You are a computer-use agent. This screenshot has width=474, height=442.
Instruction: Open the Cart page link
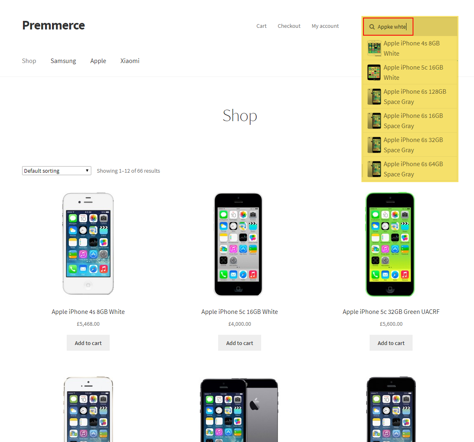[261, 26]
